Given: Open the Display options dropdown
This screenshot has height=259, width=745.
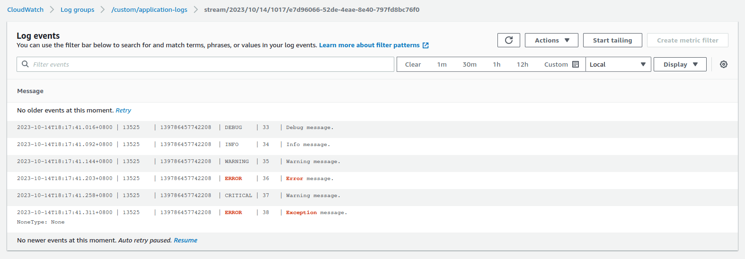Looking at the screenshot, I should pos(680,64).
